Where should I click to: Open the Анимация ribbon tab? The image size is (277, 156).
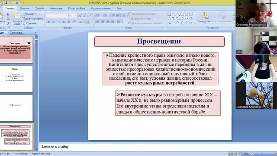tap(56, 8)
